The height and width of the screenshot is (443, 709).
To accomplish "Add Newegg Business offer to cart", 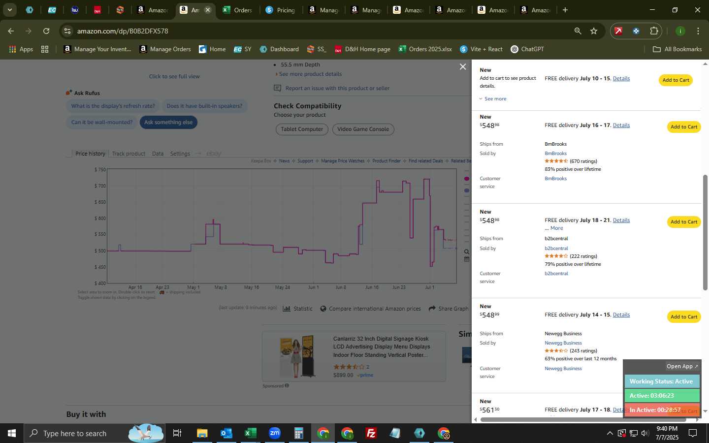I will coord(684,317).
